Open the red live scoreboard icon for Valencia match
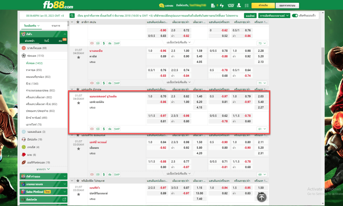This screenshot has height=206, width=343. [92, 83]
